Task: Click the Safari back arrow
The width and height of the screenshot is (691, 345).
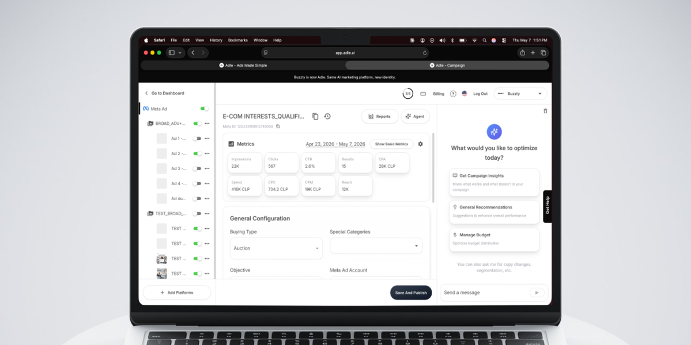Action: pos(193,53)
